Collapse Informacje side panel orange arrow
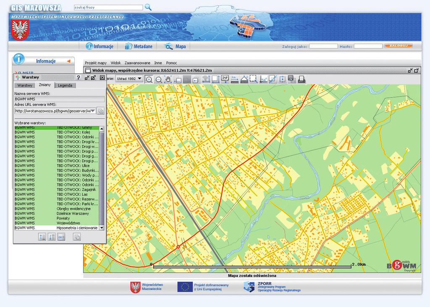The height and width of the screenshot is (307, 430). 68,61
